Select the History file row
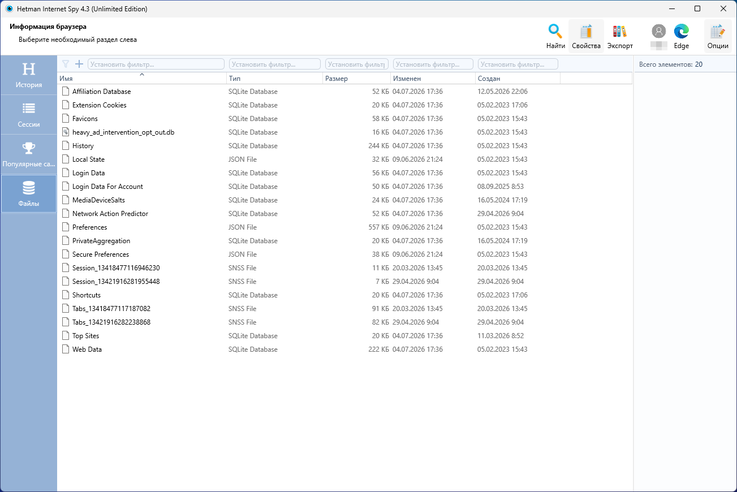This screenshot has height=492, width=737. 344,146
